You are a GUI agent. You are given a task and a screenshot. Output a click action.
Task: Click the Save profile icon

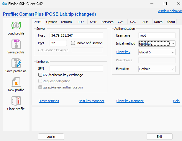pos(16,44)
